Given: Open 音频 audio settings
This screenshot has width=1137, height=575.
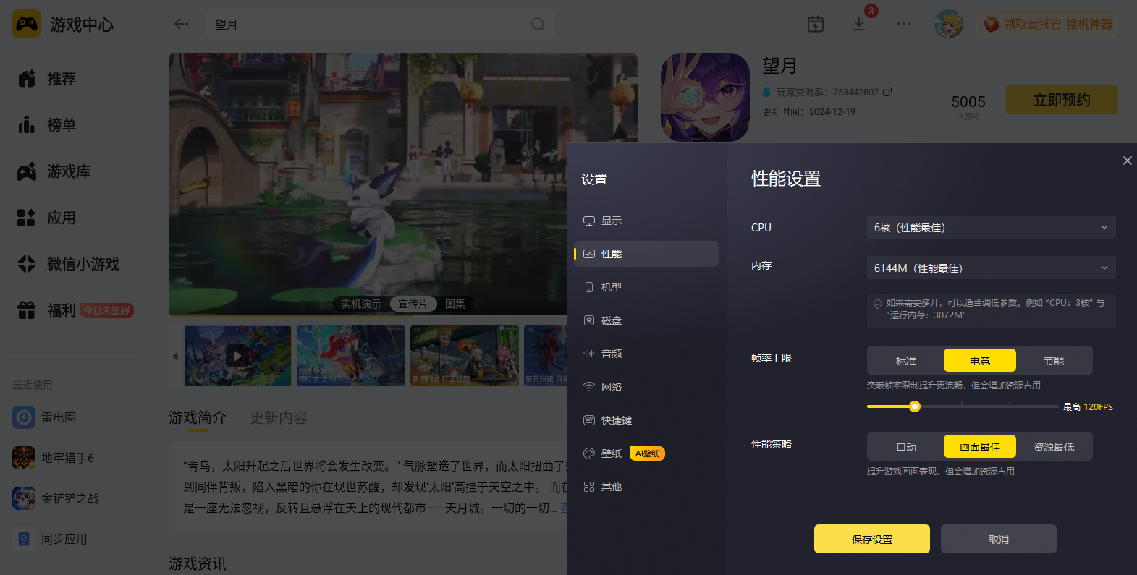Looking at the screenshot, I should point(646,354).
